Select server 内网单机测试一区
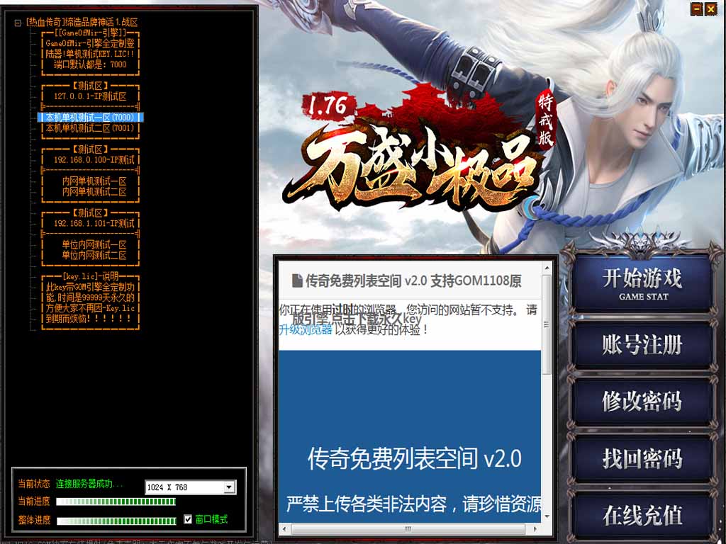The image size is (726, 544). coord(90,181)
